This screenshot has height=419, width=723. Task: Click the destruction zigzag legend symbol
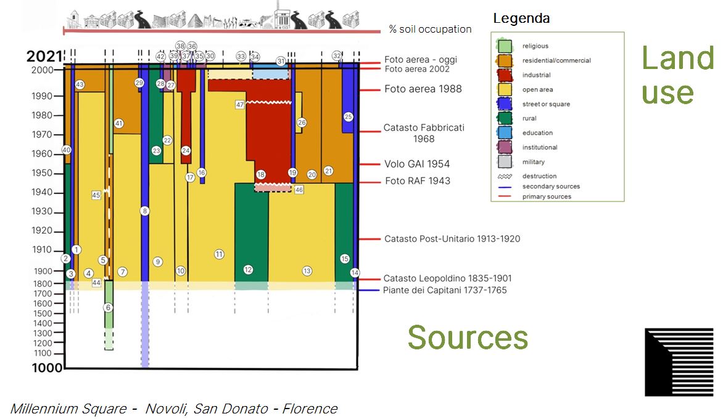[505, 176]
